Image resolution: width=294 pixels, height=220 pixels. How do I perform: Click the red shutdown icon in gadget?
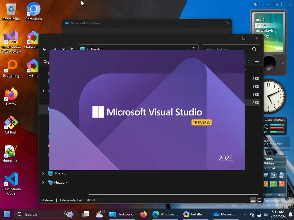[x=282, y=184]
